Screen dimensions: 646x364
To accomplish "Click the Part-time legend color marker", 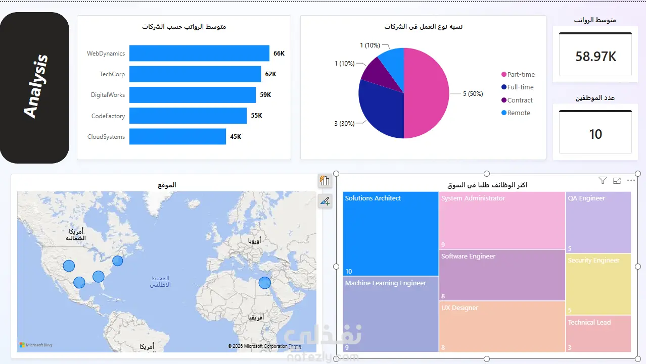I will coord(503,75).
